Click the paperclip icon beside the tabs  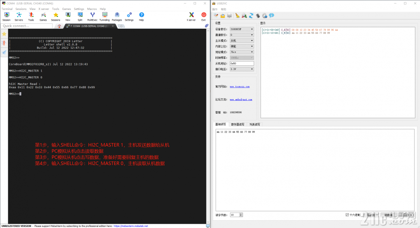coord(206,26)
